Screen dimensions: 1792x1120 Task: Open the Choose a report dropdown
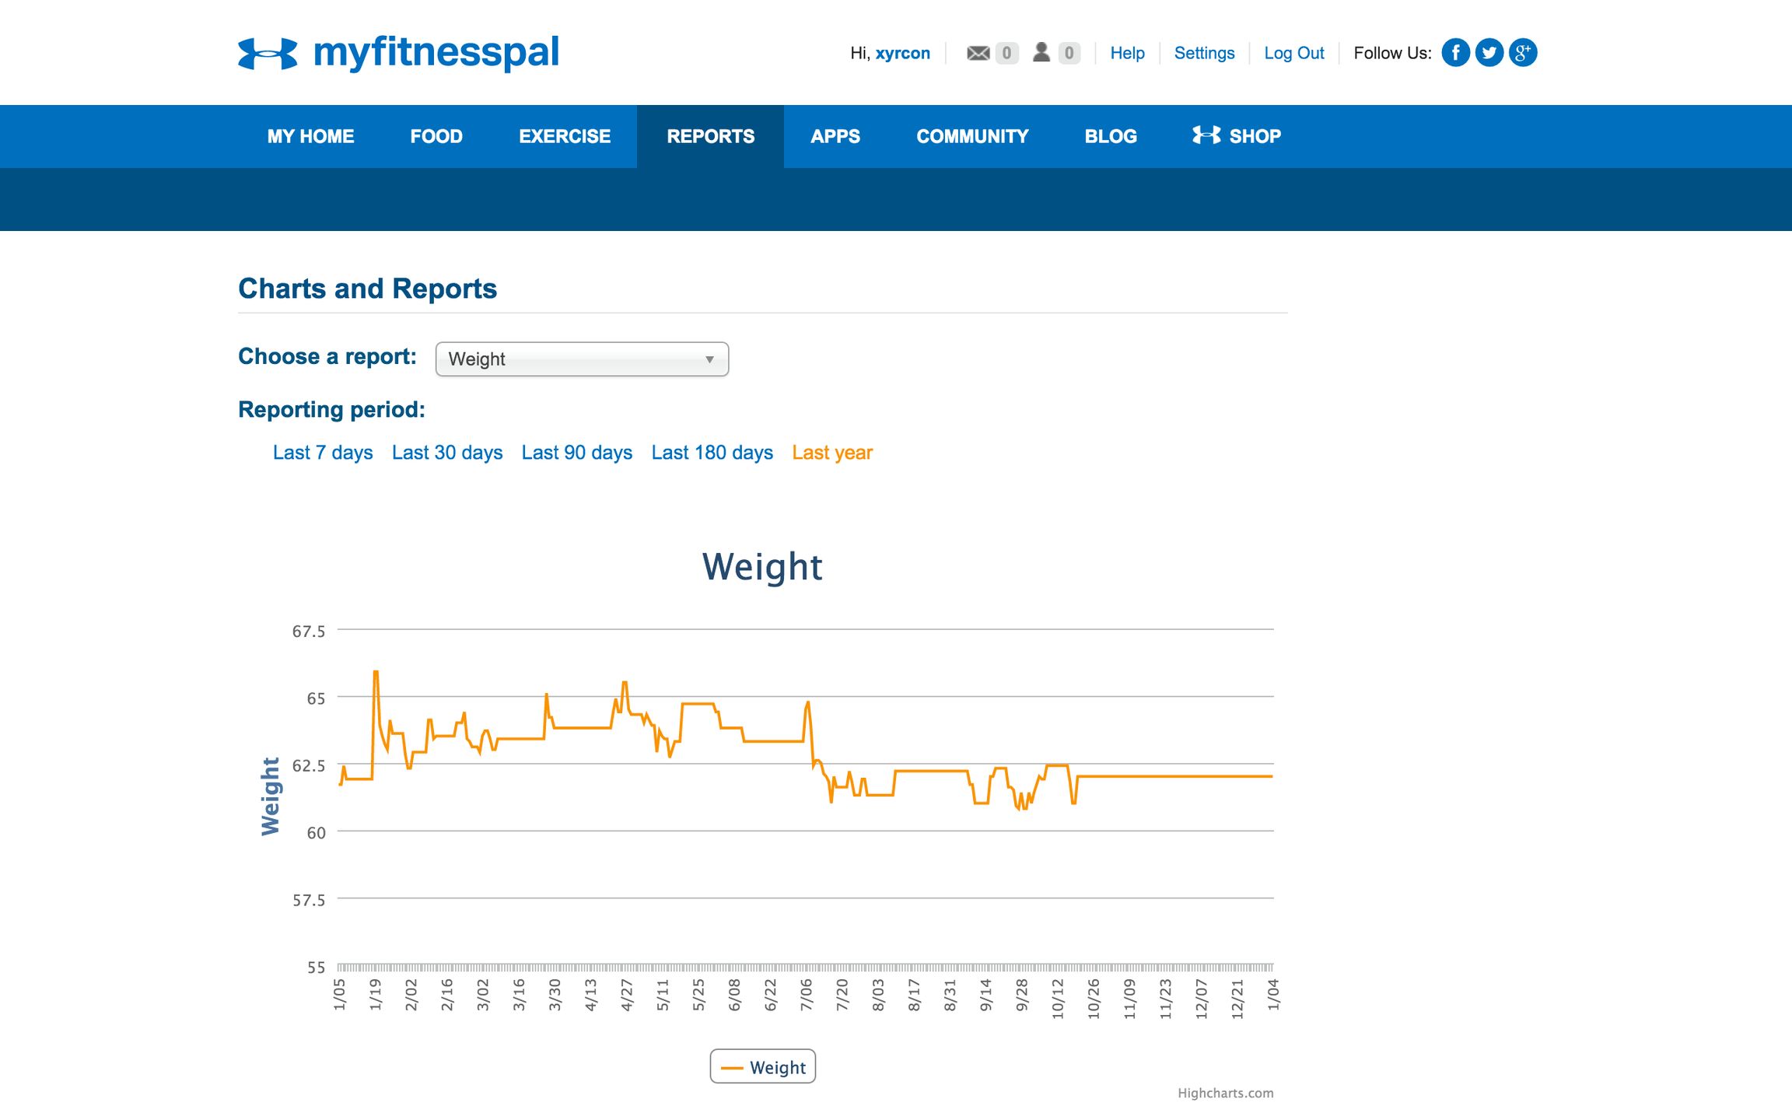click(581, 359)
